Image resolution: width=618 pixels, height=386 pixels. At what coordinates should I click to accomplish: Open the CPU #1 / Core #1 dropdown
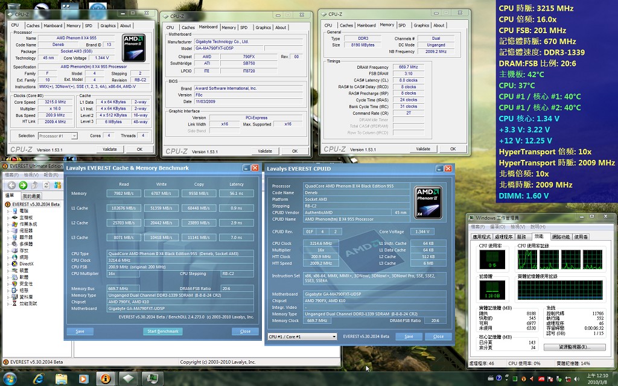302,337
